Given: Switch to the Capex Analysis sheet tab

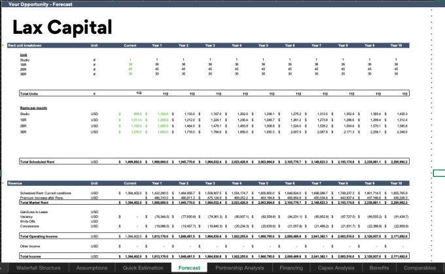Looking at the screenshot, I should pos(336,267).
